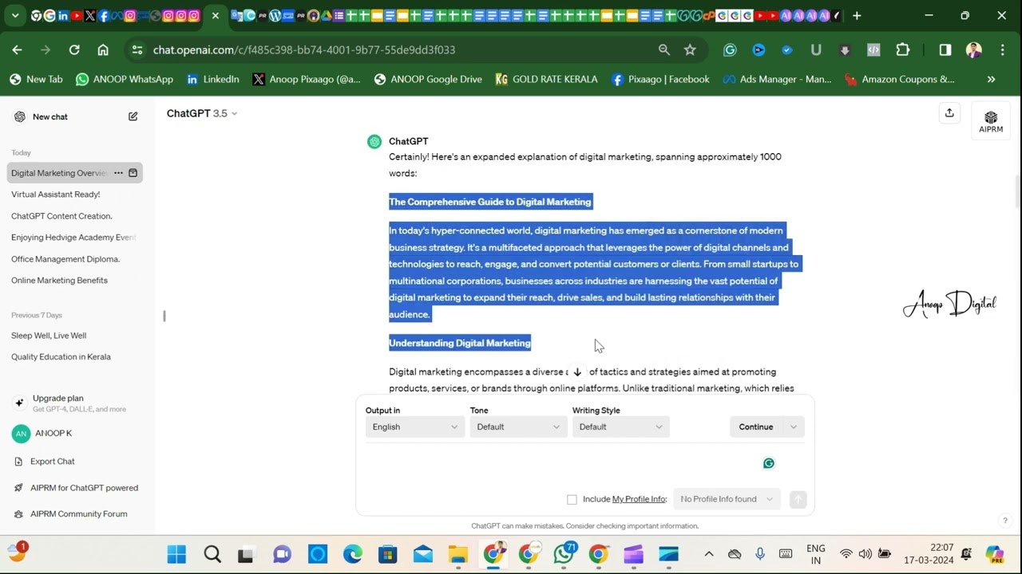Open the help question mark icon
The image size is (1022, 574).
point(1005,521)
